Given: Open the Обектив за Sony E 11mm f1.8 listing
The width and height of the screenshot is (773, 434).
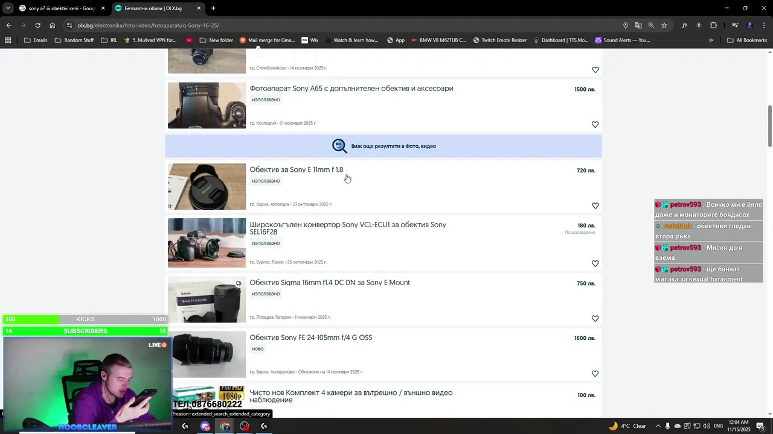Looking at the screenshot, I should [297, 170].
